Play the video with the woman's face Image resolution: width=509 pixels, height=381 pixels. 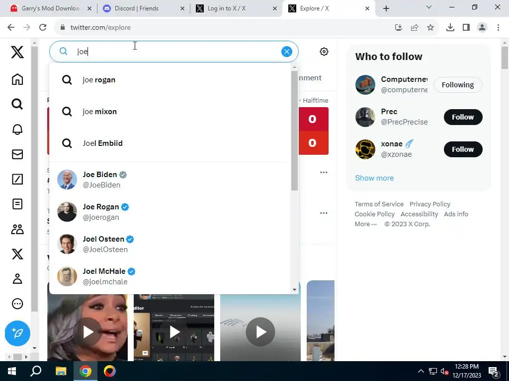(x=87, y=332)
